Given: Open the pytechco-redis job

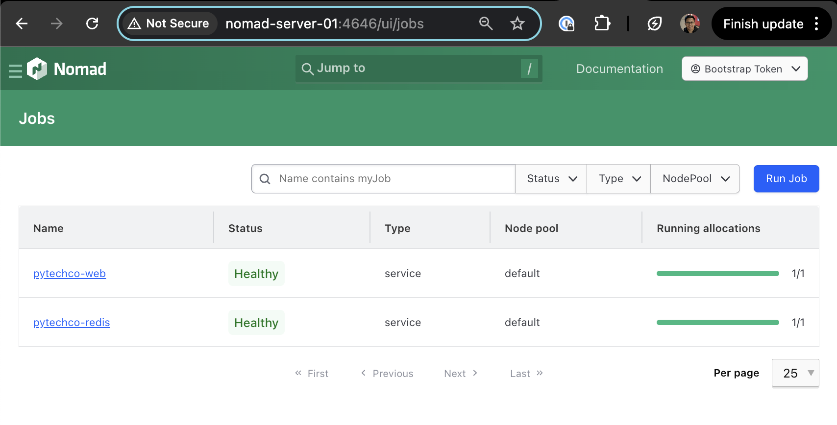Looking at the screenshot, I should (x=72, y=323).
